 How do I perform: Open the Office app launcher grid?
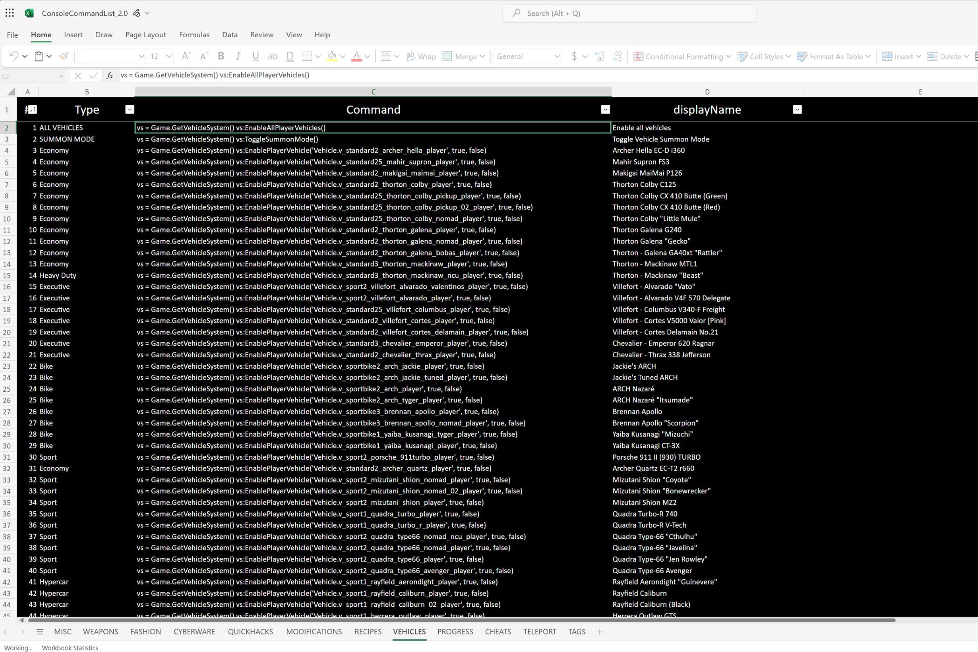point(10,13)
